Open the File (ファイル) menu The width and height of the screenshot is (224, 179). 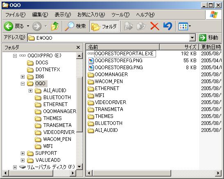coord(15,15)
